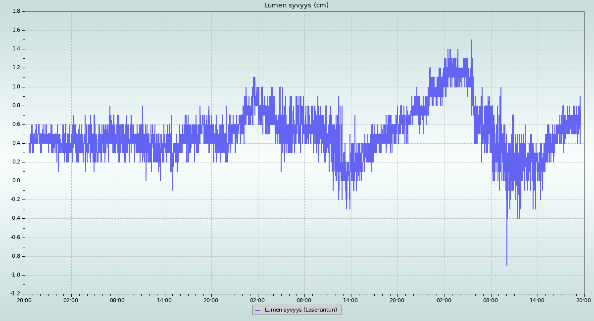Click the rightmost 20:00 x-axis label
The image size is (594, 321).
tap(584, 300)
